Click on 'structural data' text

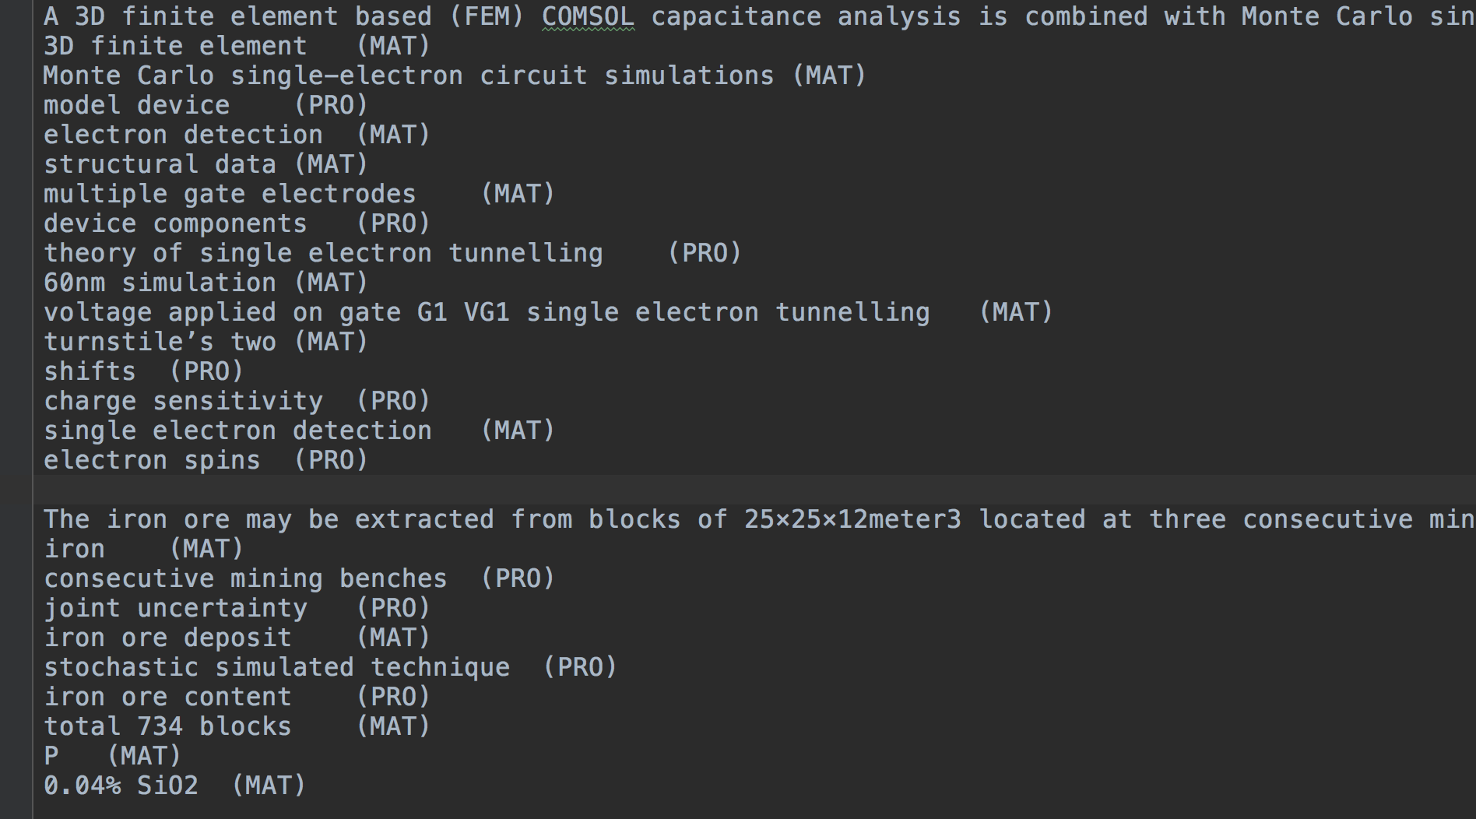click(x=160, y=164)
